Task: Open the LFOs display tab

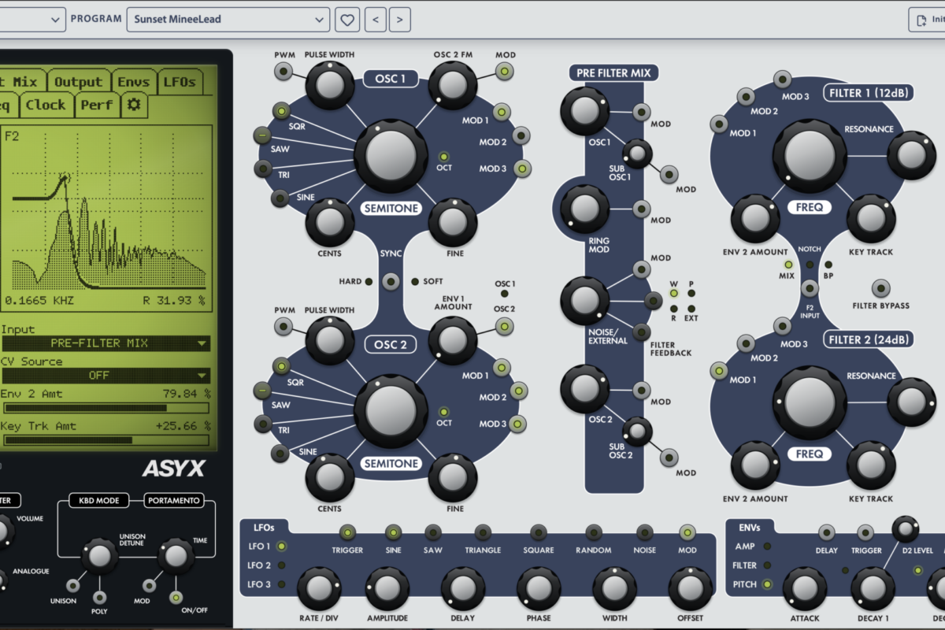Action: click(x=180, y=81)
